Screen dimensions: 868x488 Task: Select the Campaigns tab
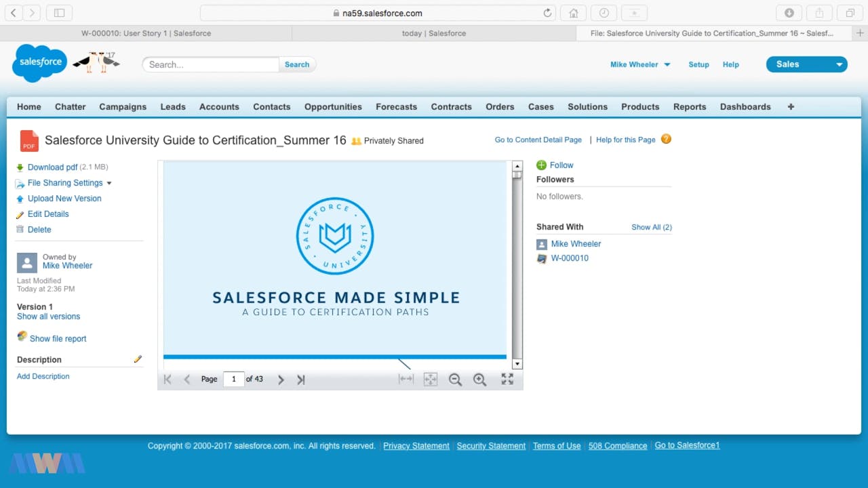point(123,106)
